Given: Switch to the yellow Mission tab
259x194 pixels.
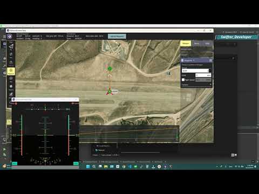Looking at the screenshot, I should [x=186, y=44].
